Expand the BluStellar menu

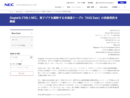(60, 7)
